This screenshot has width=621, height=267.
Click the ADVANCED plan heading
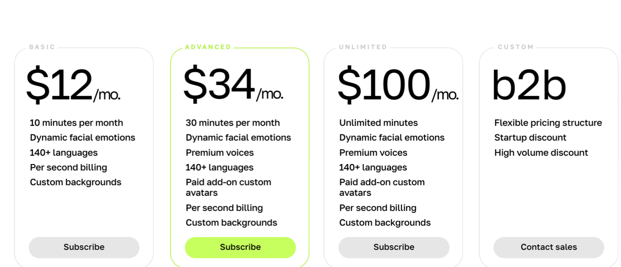tap(208, 47)
